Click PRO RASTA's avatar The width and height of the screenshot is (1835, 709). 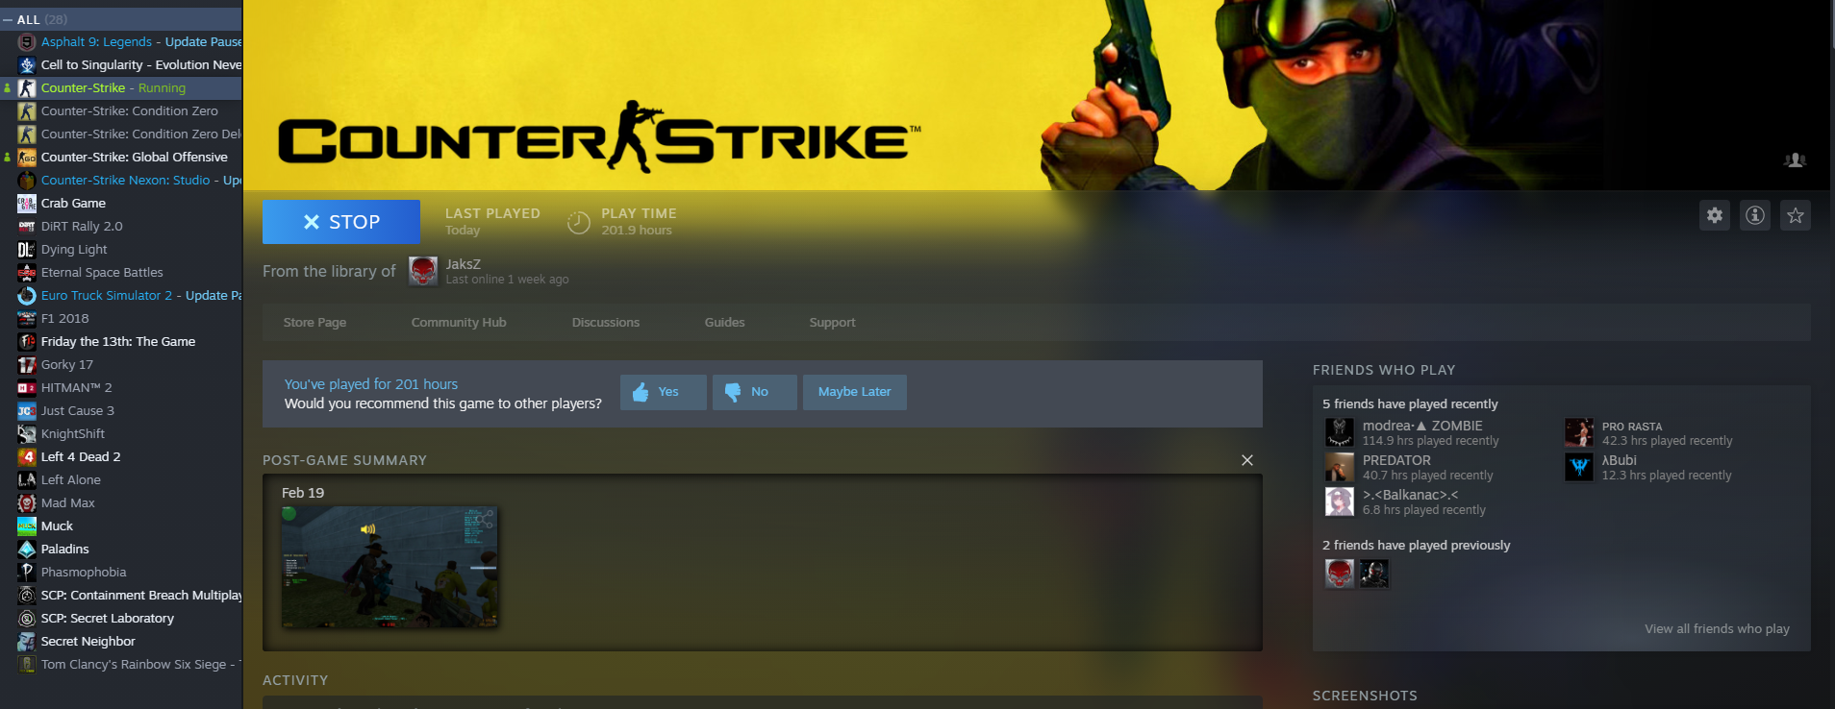1578,432
